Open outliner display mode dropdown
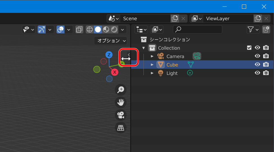The height and width of the screenshot is (152, 274). [x=157, y=30]
